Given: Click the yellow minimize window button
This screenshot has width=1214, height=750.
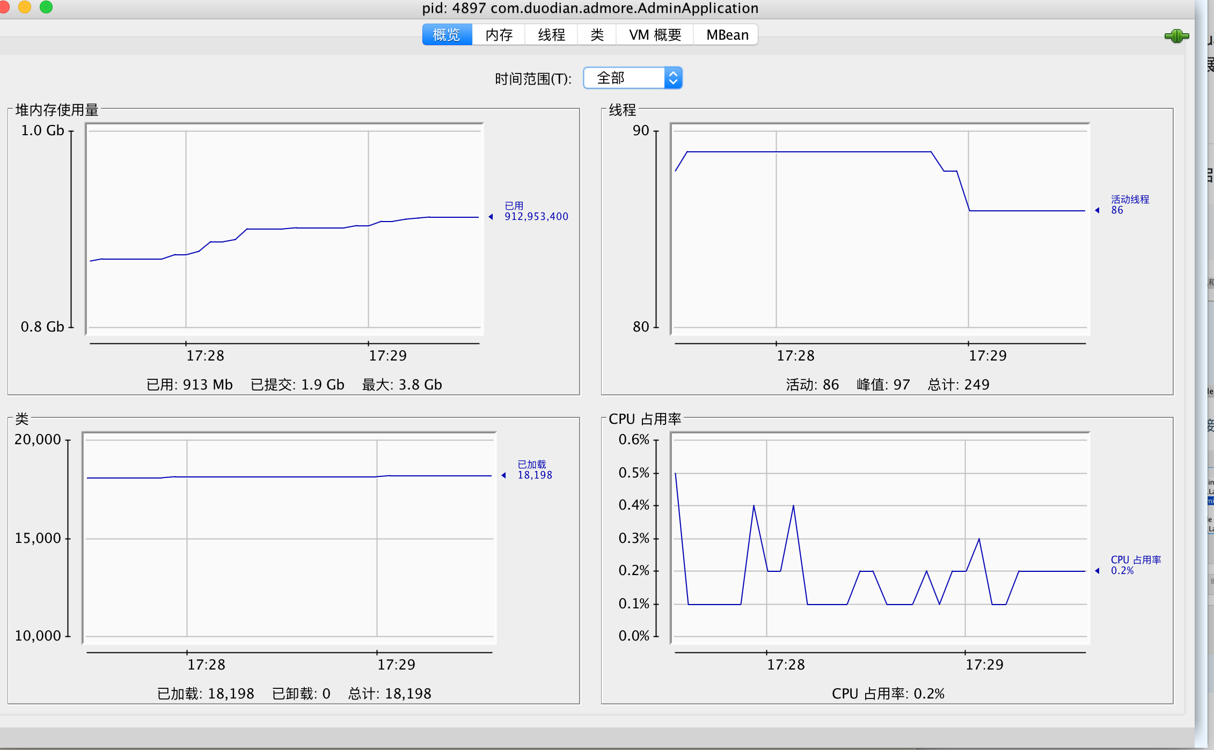Looking at the screenshot, I should click(25, 7).
